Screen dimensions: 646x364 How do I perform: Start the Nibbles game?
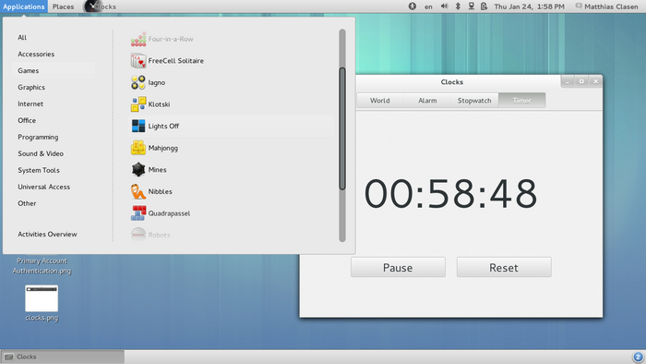[151, 191]
